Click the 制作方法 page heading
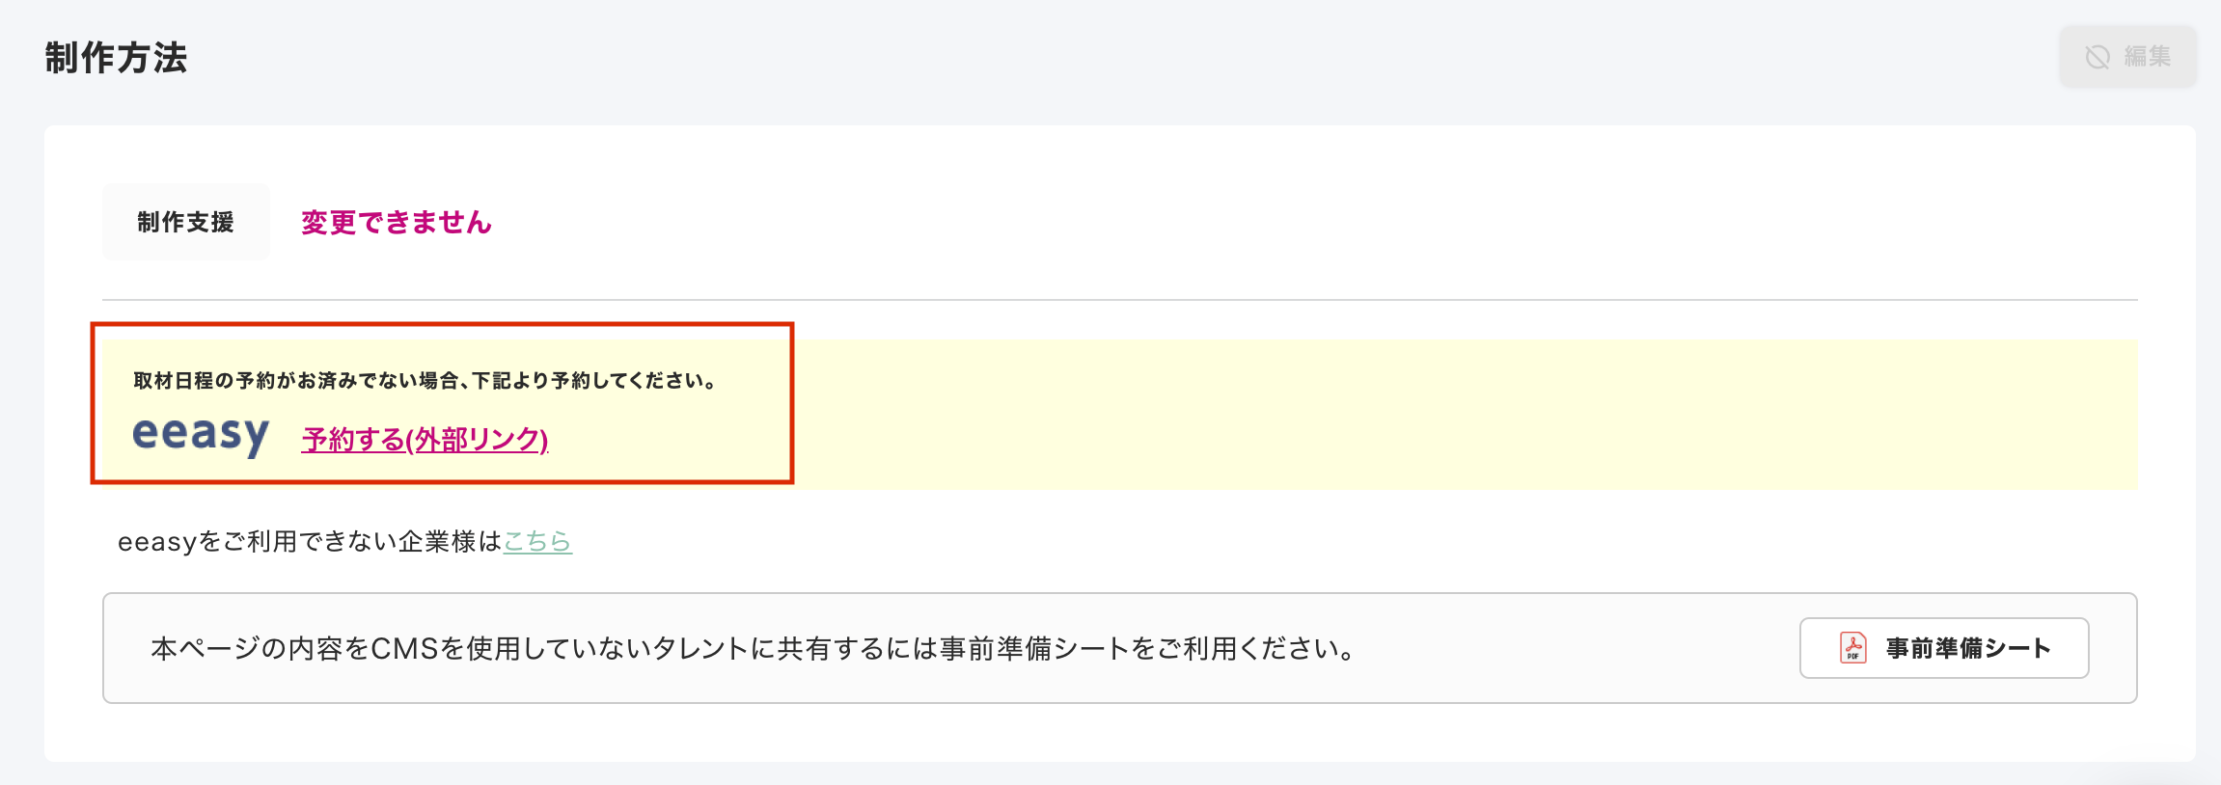This screenshot has width=2221, height=785. click(x=116, y=58)
